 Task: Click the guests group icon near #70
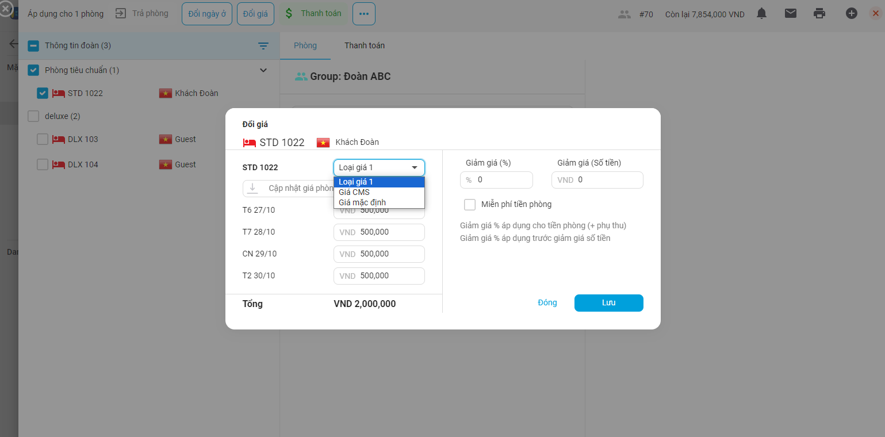[625, 14]
